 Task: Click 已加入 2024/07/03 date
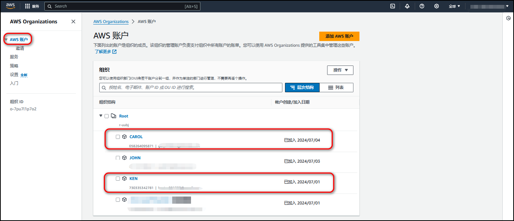click(x=302, y=161)
